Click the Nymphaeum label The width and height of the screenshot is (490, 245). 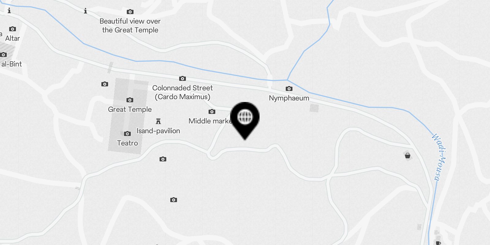[289, 98]
